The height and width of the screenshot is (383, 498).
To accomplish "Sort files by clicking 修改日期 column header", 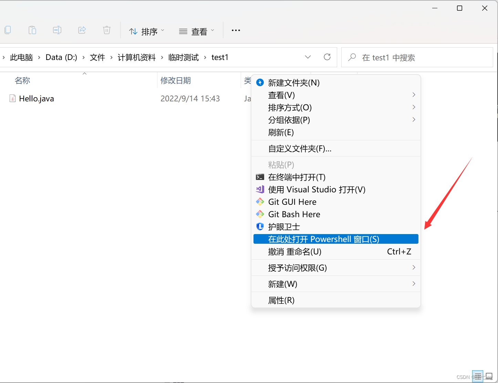I will coord(176,80).
